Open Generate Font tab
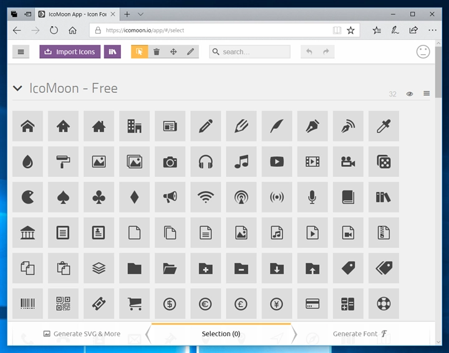This screenshot has width=449, height=353. point(360,334)
